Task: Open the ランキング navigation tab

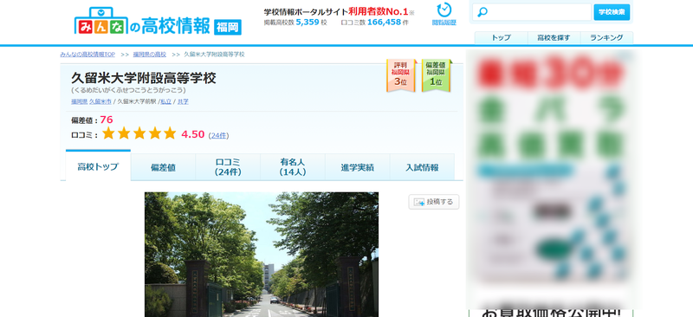Action: tap(607, 38)
